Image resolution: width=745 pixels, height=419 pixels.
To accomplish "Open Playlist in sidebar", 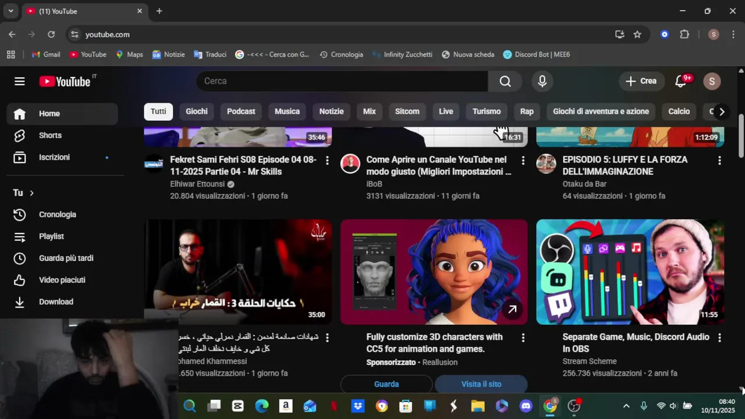I will point(62,236).
